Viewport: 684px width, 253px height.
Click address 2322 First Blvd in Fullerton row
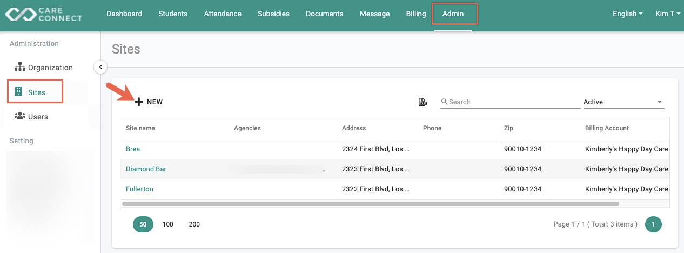tap(375, 189)
